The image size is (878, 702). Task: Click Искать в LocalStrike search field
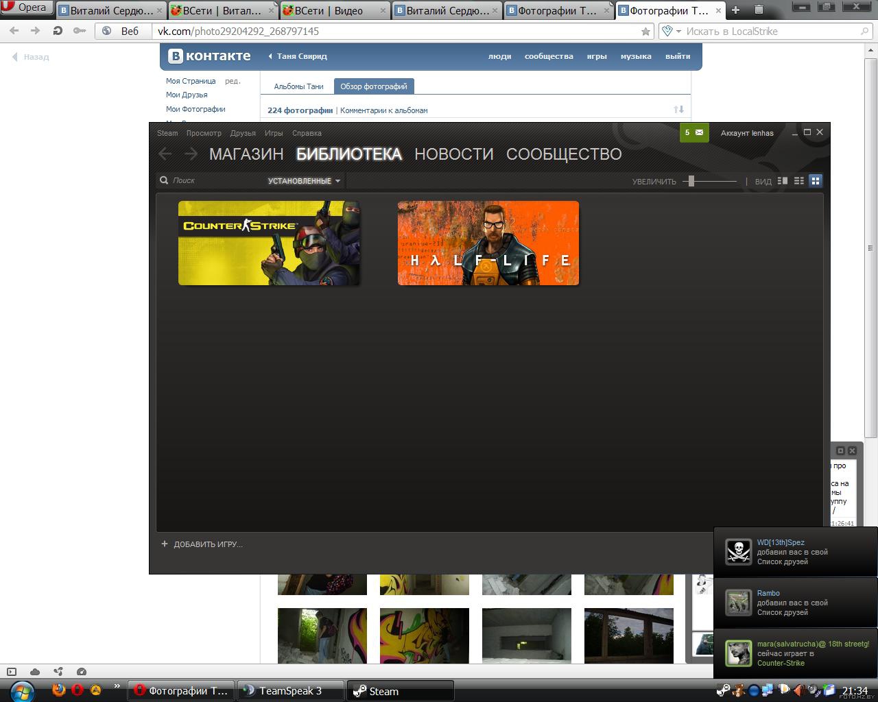coord(772,32)
